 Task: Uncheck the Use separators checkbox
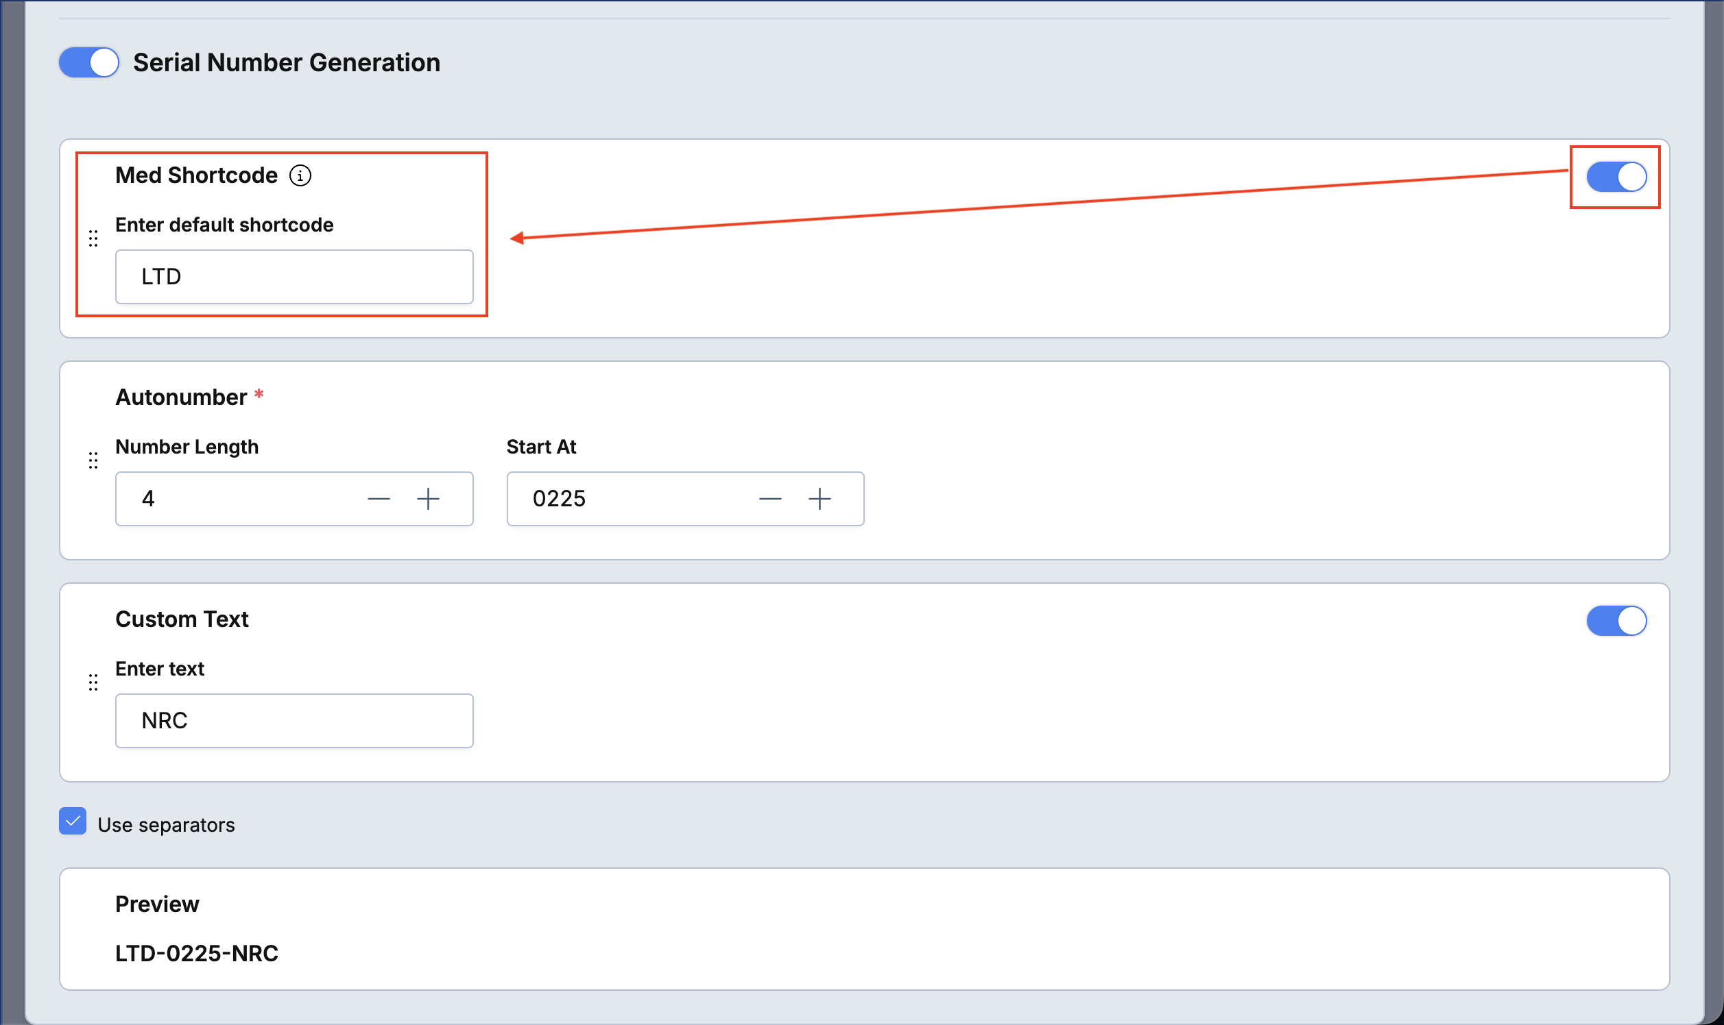tap(73, 822)
